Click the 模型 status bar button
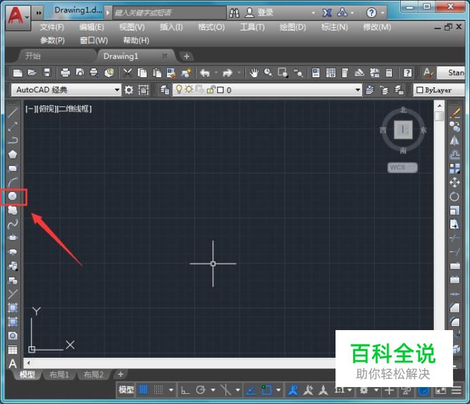 pos(126,390)
